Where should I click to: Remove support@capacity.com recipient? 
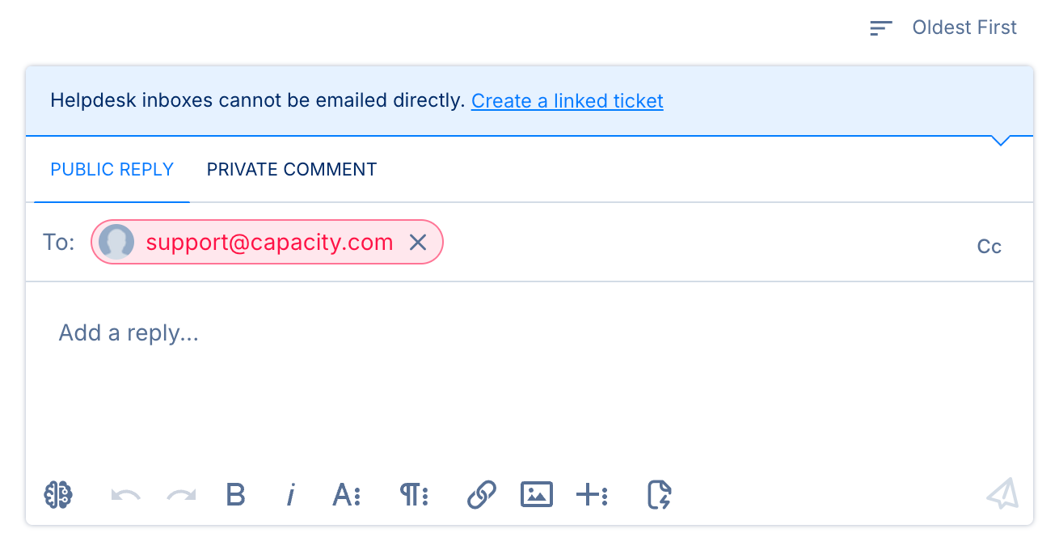(x=418, y=242)
